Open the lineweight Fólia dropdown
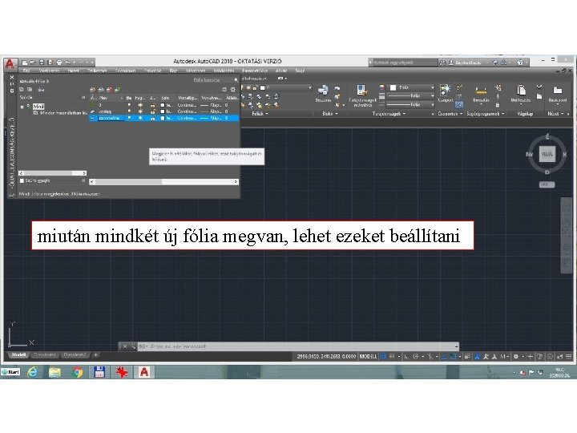Screen dimensions: 577x433 [432, 95]
